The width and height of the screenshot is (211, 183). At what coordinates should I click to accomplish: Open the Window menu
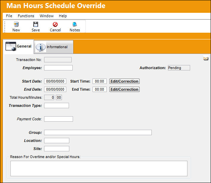pos(46,16)
